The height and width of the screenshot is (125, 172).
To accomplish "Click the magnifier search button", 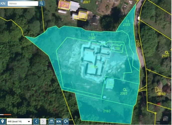I will coord(42,3).
